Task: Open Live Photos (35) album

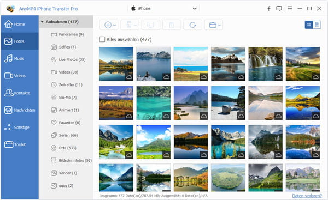Action: tap(68, 59)
